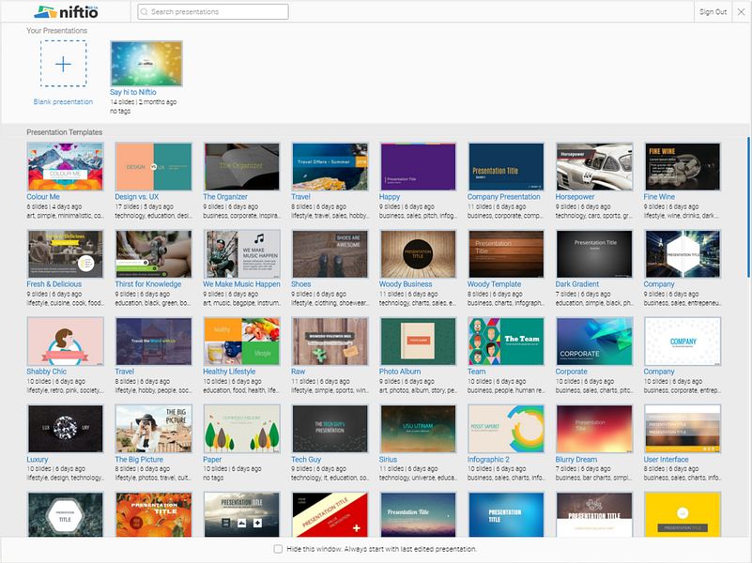
Task: Click the niftio logo
Action: (x=66, y=11)
